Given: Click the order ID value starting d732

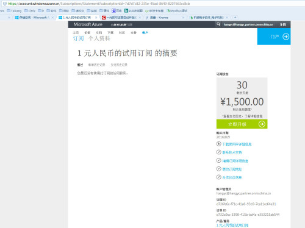Looking at the screenshot, I should click(248, 215).
